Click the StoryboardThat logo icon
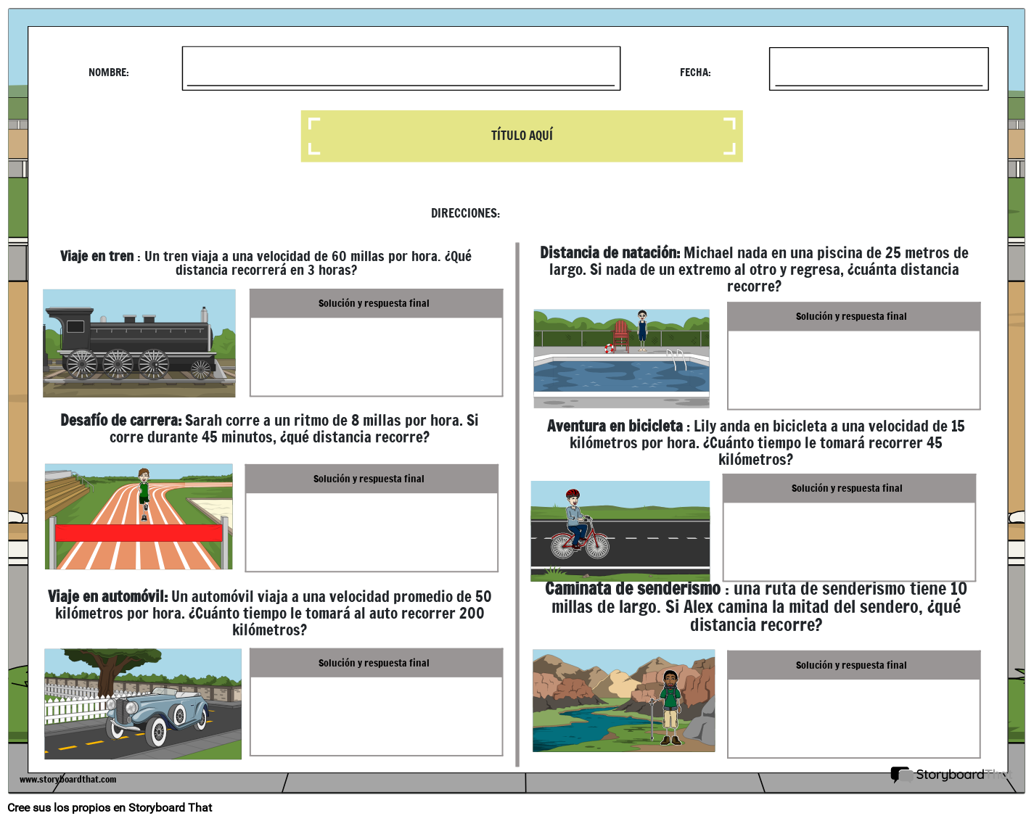 pyautogui.click(x=900, y=775)
